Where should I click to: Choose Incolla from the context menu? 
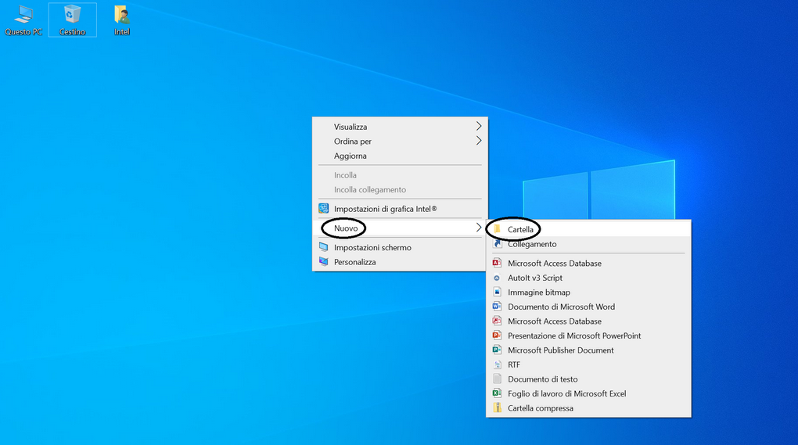(x=400, y=175)
